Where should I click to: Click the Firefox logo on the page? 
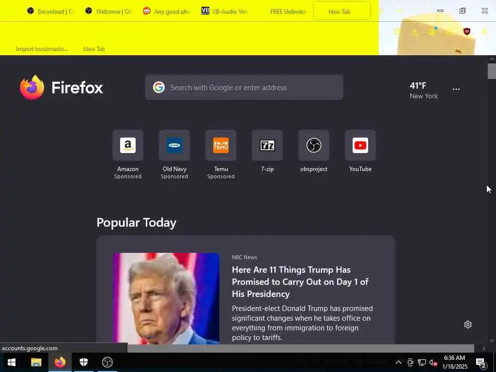[x=32, y=87]
